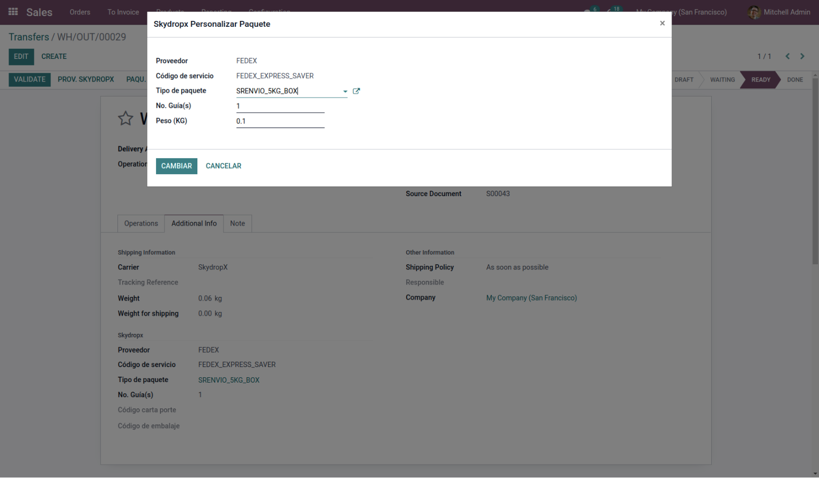Expand the Tipo de paquete dropdown arrow
Screen dimensions: 819x478
click(345, 92)
